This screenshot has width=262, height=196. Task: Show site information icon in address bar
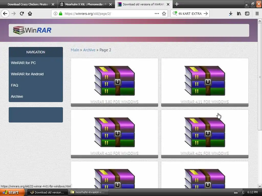pos(56,14)
